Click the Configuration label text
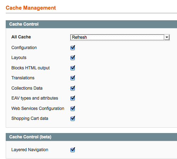177x159 pixels. tap(24, 48)
